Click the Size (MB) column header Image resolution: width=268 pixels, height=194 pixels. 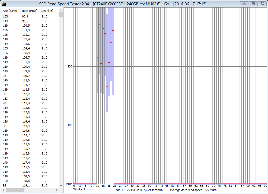tap(47, 11)
